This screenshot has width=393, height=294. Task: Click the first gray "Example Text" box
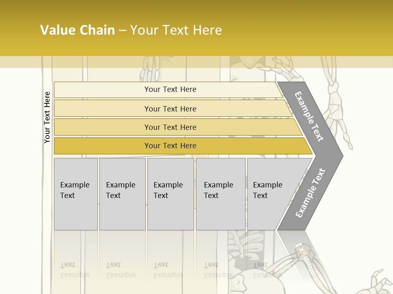click(x=76, y=194)
